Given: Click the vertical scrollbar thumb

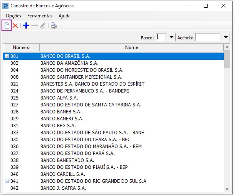Looking at the screenshot, I should point(227,59).
